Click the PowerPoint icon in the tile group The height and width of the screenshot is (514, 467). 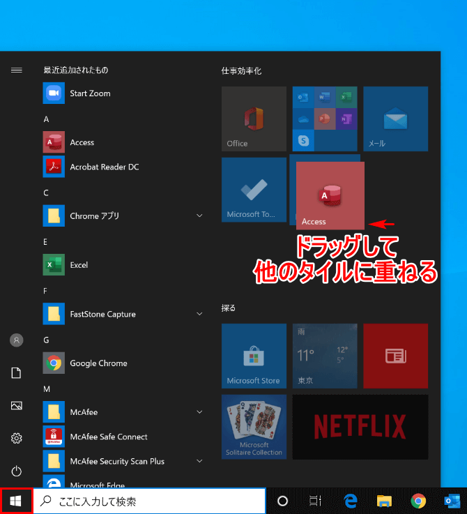coord(325,119)
